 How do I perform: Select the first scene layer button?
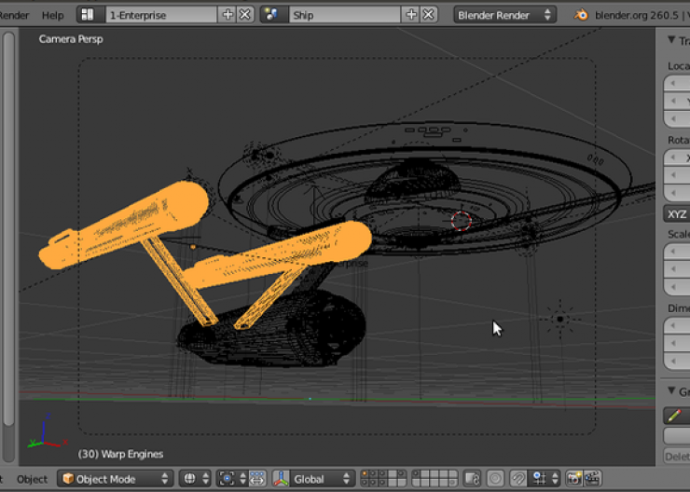[x=364, y=474]
